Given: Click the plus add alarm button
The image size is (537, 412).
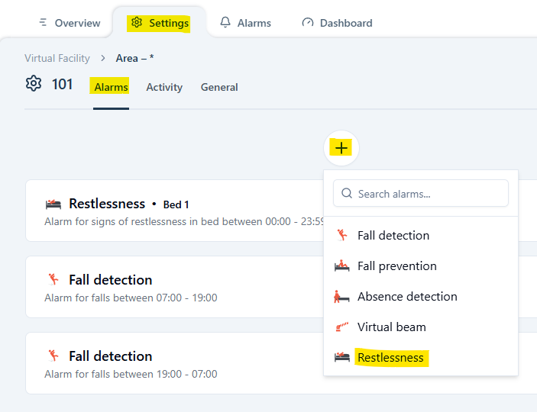Looking at the screenshot, I should point(341,148).
